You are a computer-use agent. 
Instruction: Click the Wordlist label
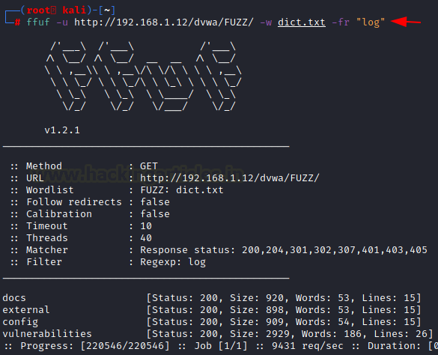click(49, 190)
